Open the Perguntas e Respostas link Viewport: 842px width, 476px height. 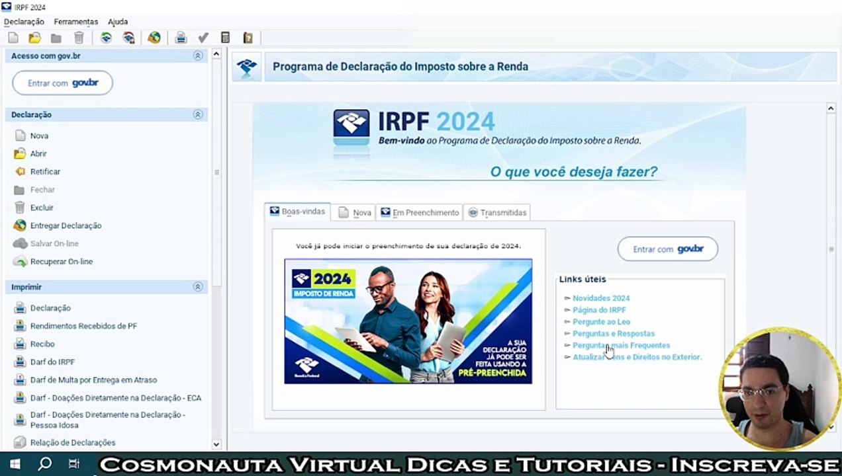[614, 334]
